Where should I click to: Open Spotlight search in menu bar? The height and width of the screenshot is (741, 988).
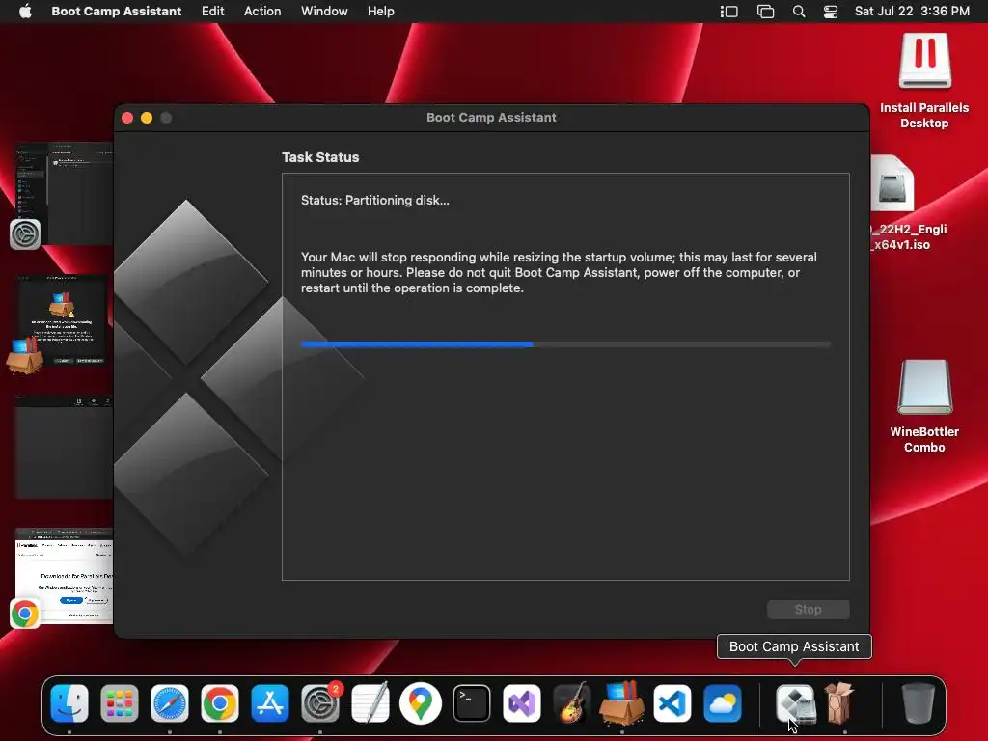[798, 12]
